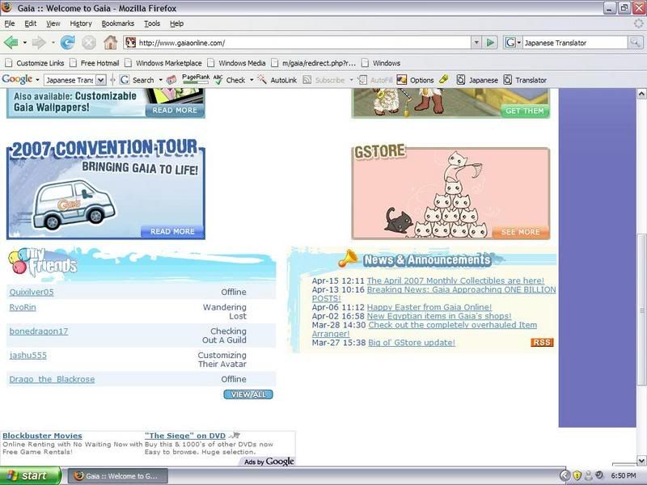Go back with the green Back arrow
The image size is (647, 485).
(x=11, y=43)
